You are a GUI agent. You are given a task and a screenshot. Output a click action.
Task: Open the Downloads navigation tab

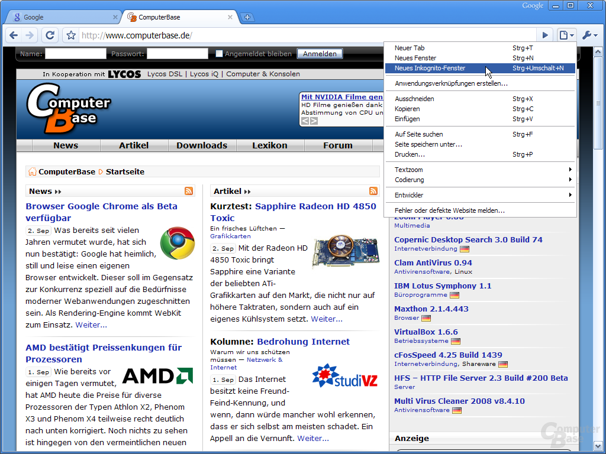pyautogui.click(x=202, y=145)
